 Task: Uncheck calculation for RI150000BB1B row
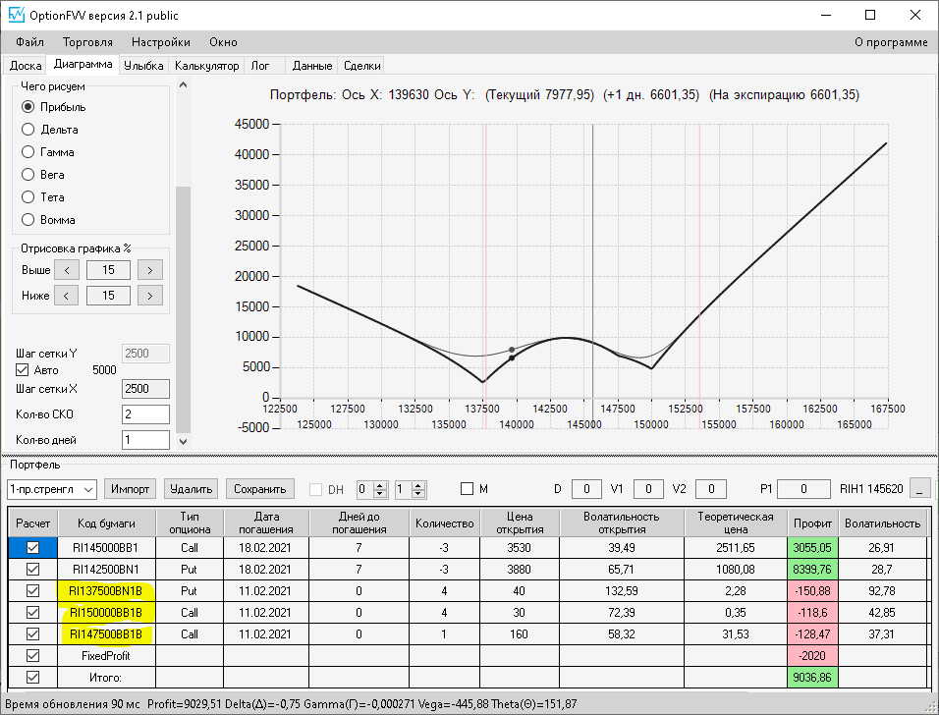33,612
